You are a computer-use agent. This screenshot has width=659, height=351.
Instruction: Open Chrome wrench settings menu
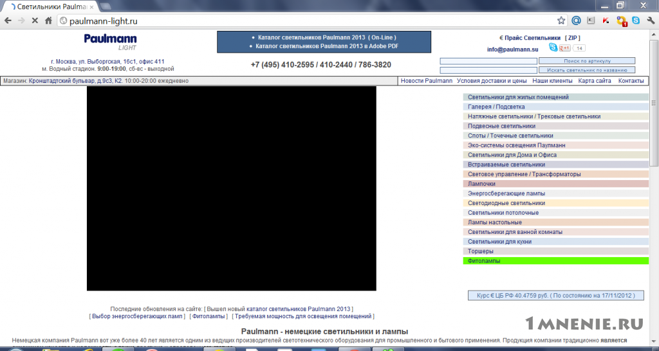click(651, 21)
